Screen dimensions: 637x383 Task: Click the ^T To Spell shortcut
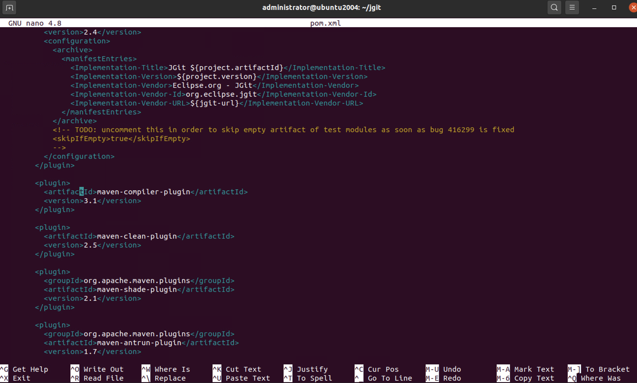pos(308,378)
